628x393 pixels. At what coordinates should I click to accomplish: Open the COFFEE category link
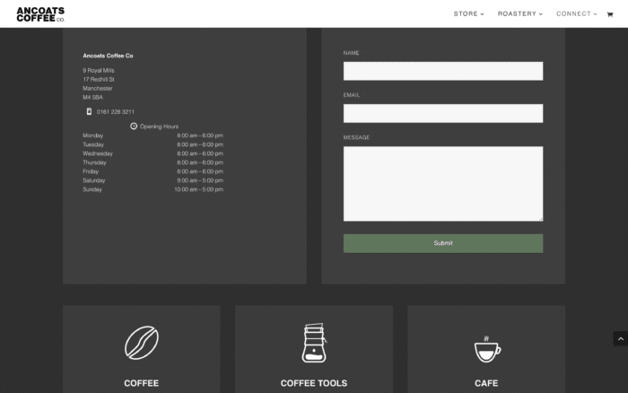(142, 383)
